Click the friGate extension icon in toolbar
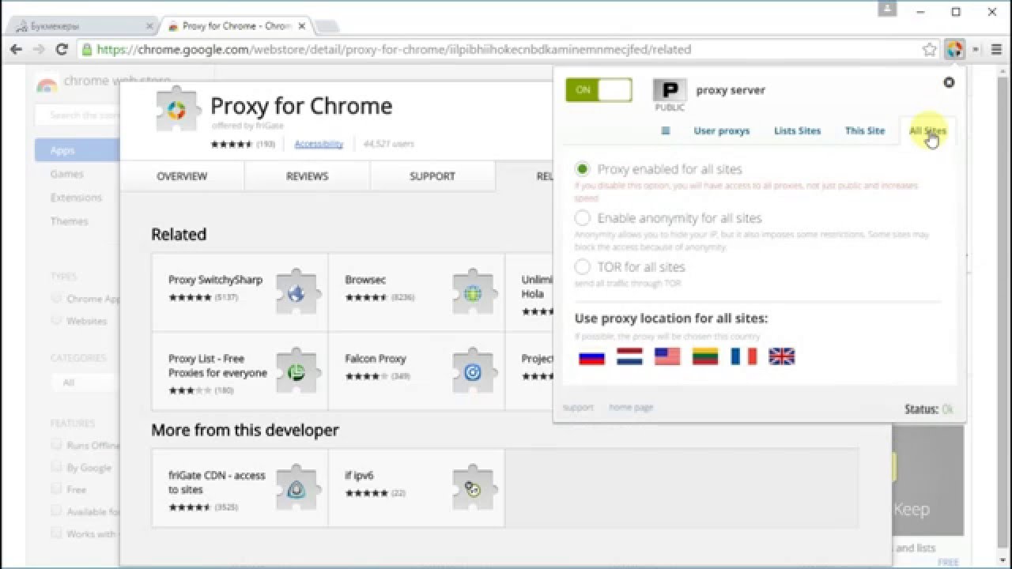This screenshot has height=569, width=1012. pos(954,49)
